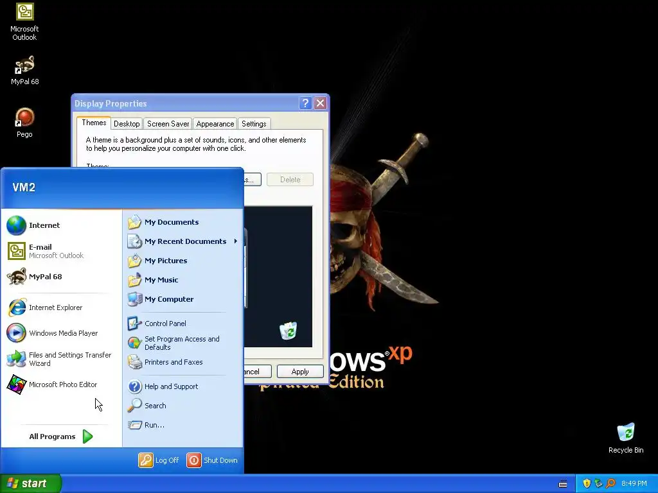Click VM2 user name header

tap(24, 187)
